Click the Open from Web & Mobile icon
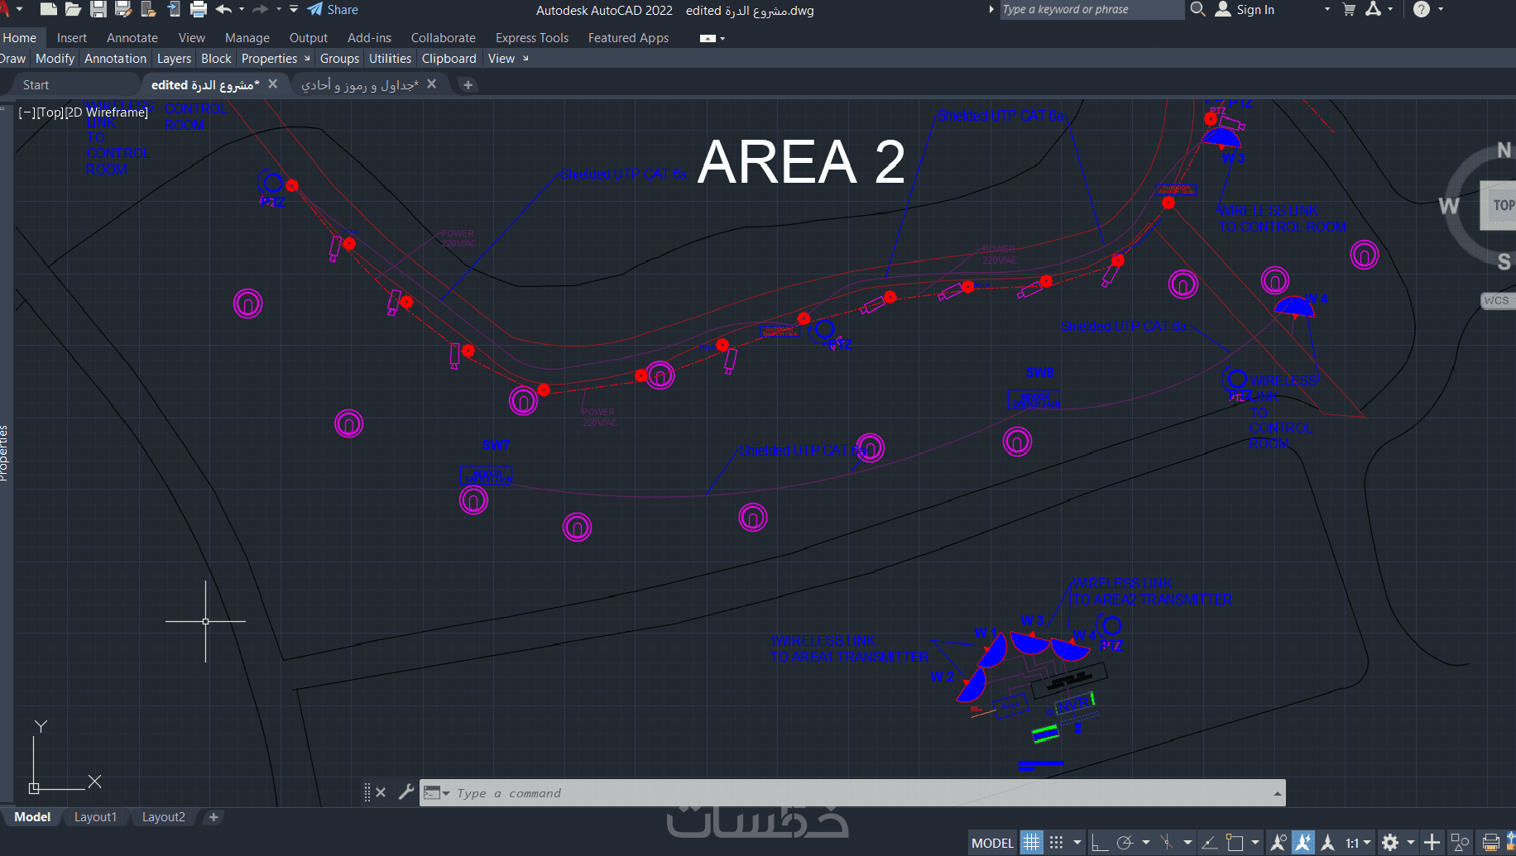 [149, 10]
